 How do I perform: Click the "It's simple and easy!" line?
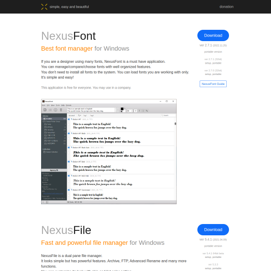pyautogui.click(x=57, y=77)
